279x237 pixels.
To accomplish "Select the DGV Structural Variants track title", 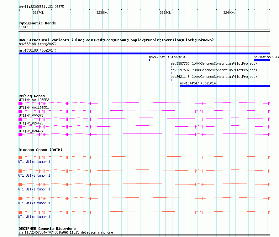I will [116, 40].
